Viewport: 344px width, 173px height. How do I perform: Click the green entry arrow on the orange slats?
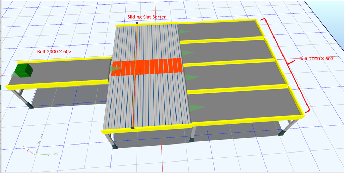[116, 69]
